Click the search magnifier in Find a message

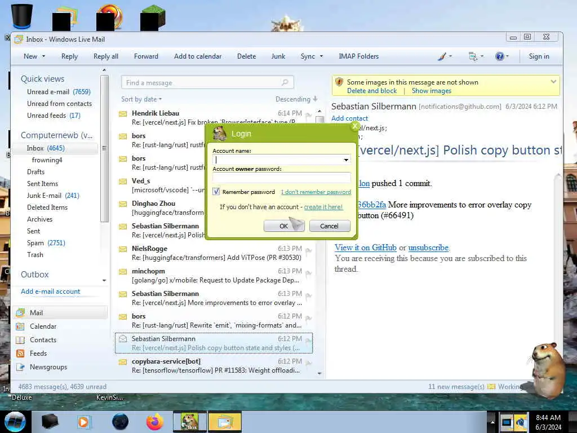[285, 82]
